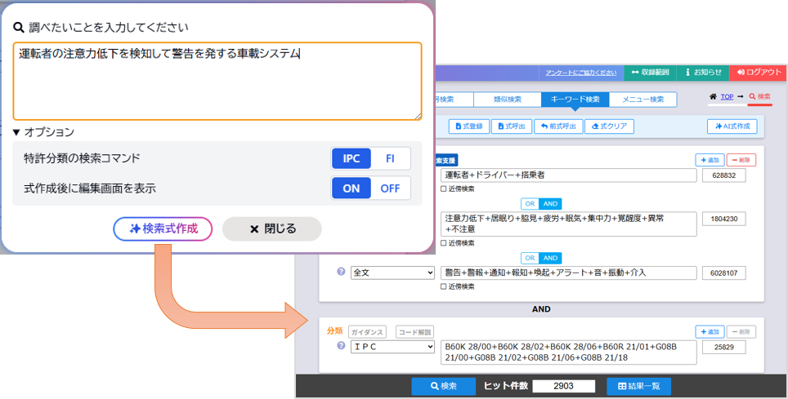This screenshot has width=788, height=399.
Task: Open the IPC classification type dropdown
Action: pyautogui.click(x=392, y=347)
